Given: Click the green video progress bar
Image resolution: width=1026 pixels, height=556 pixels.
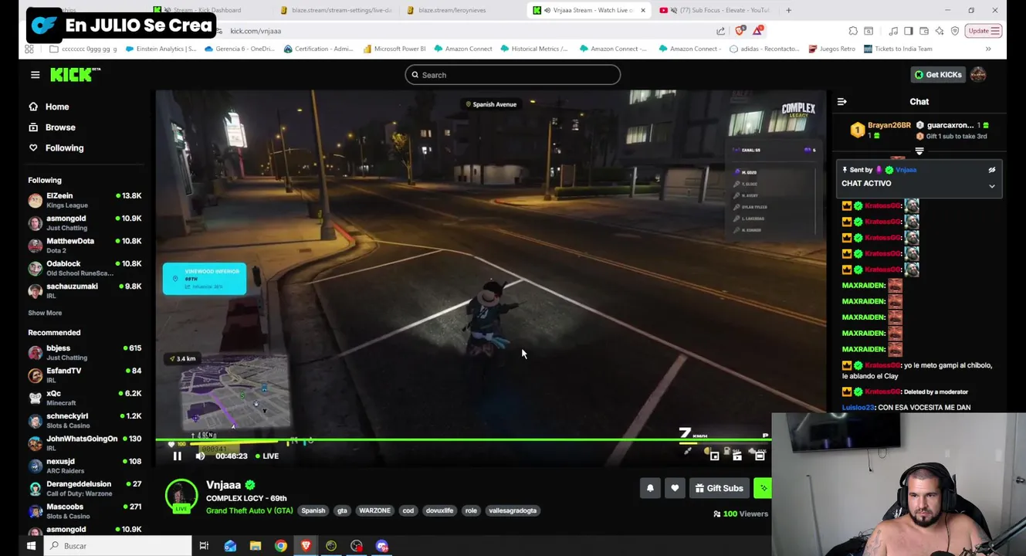Looking at the screenshot, I should (x=463, y=439).
